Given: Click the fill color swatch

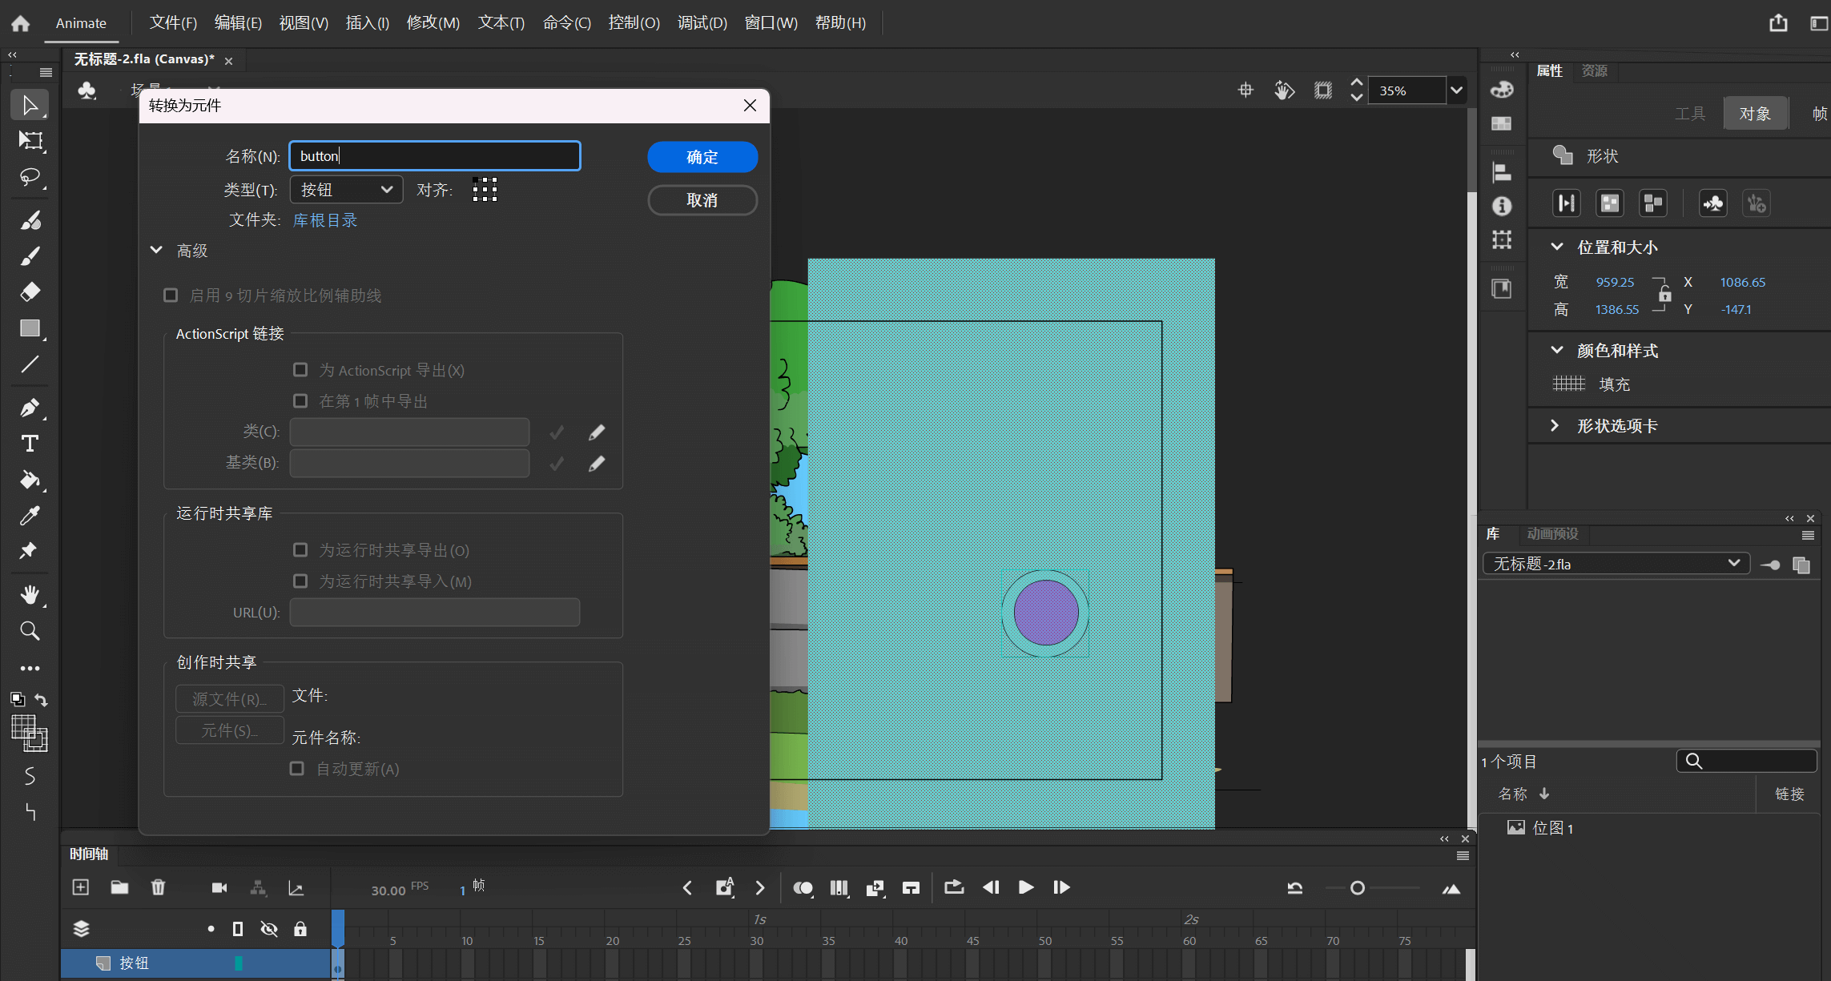Looking at the screenshot, I should 1568,384.
